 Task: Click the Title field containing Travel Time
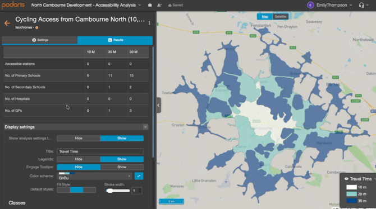click(100, 151)
